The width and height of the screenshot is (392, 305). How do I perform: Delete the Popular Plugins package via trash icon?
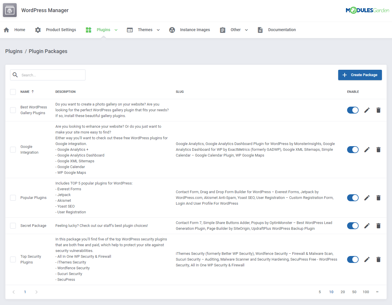378,198
